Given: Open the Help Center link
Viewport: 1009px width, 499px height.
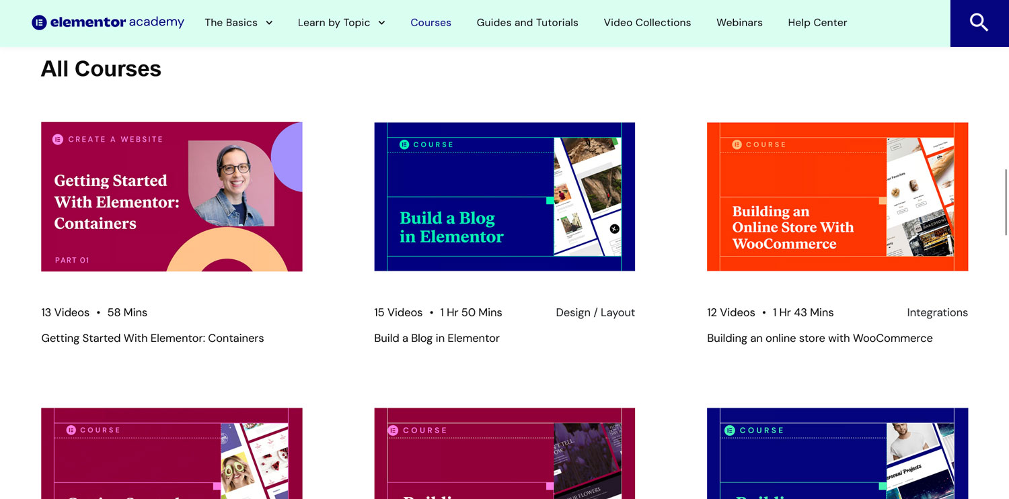Looking at the screenshot, I should point(817,23).
